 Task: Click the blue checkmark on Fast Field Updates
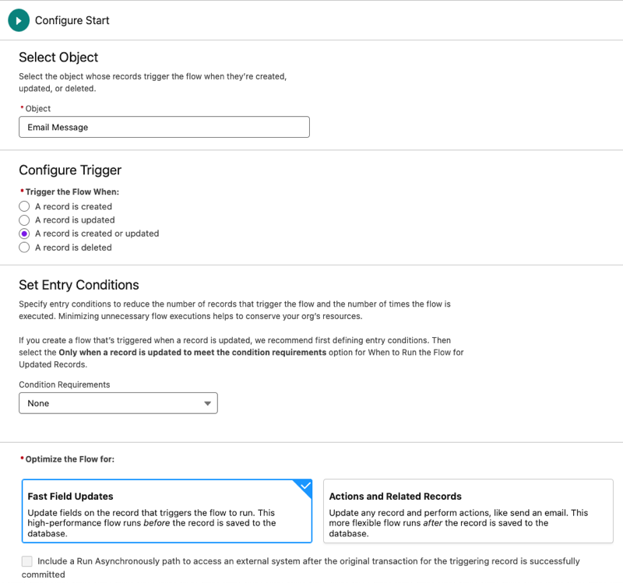click(x=305, y=486)
